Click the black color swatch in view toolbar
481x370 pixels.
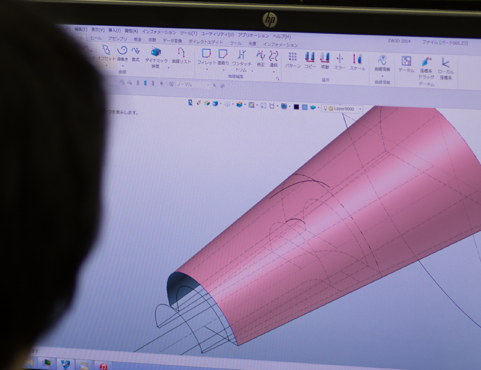(x=296, y=107)
